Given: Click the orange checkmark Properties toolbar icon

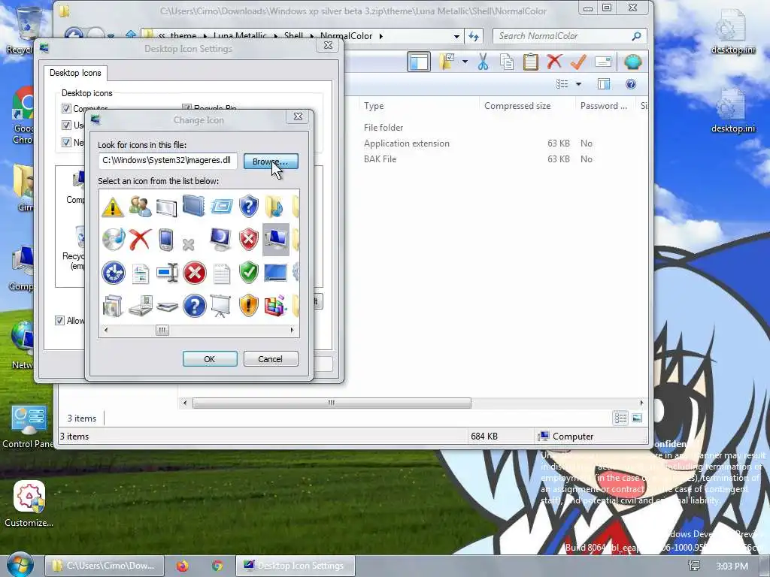Looking at the screenshot, I should click(x=578, y=62).
